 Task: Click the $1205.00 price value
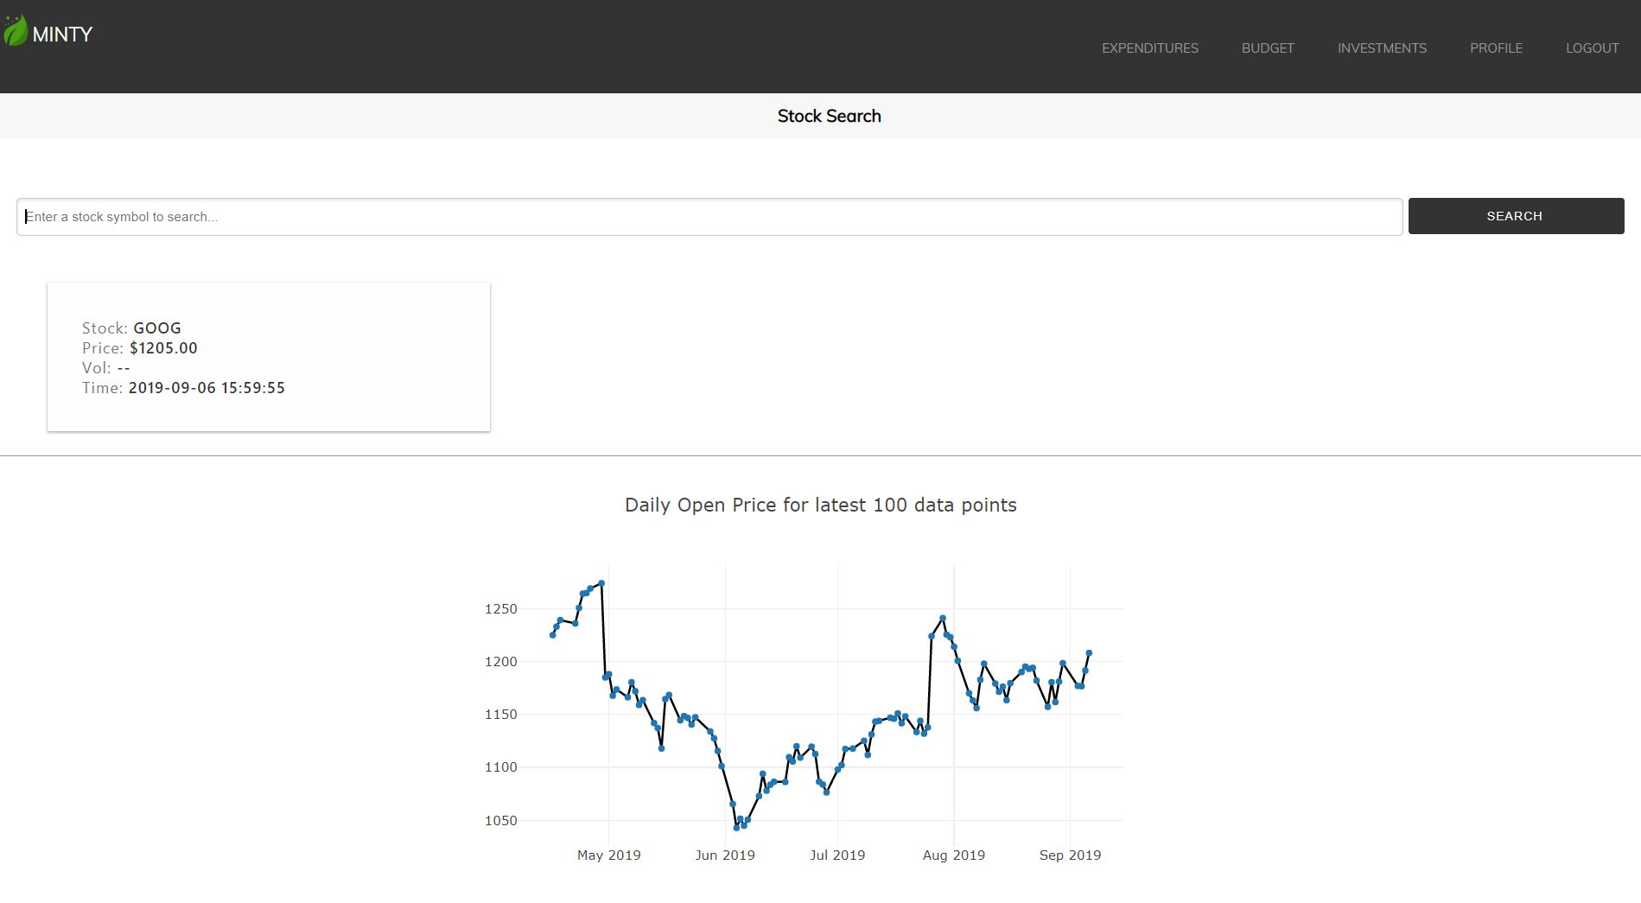coord(163,348)
